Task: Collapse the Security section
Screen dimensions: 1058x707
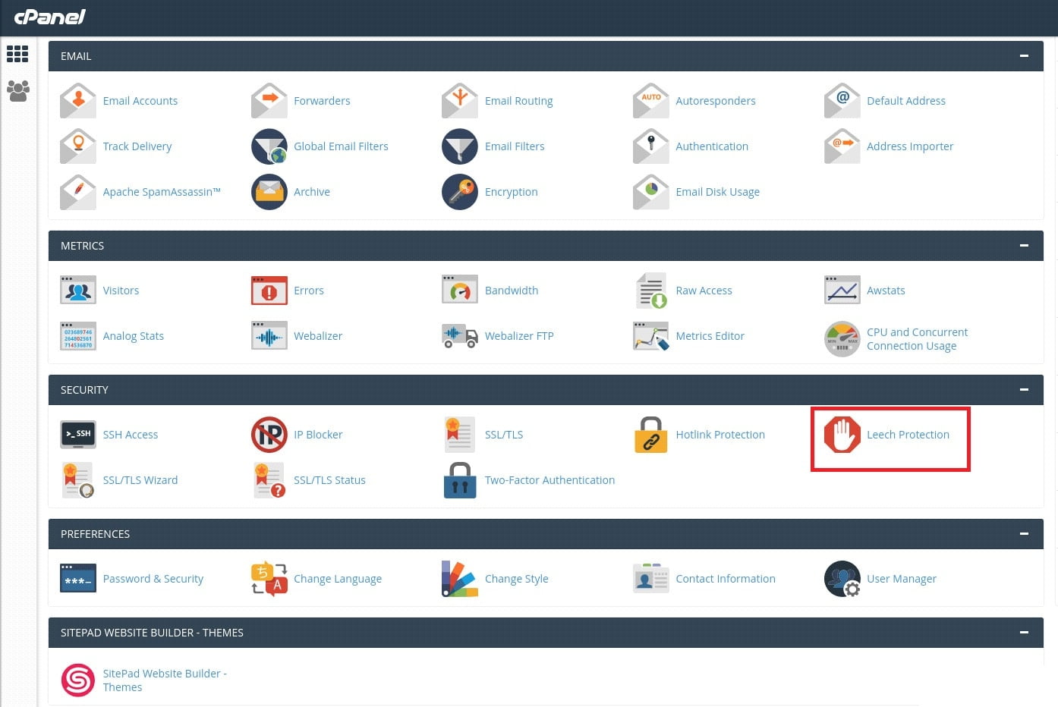Action: point(1024,390)
